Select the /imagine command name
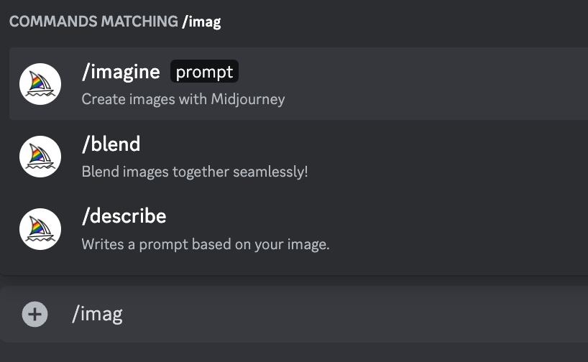The image size is (588, 362). tap(121, 72)
